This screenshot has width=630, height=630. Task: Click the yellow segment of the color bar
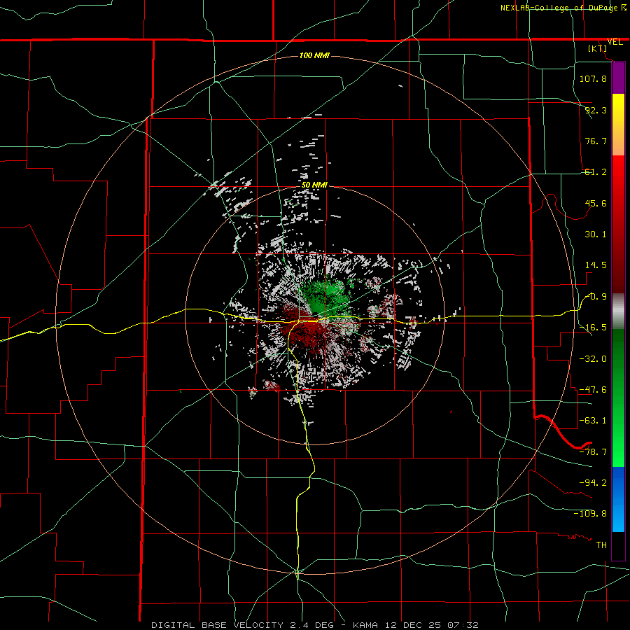click(618, 116)
